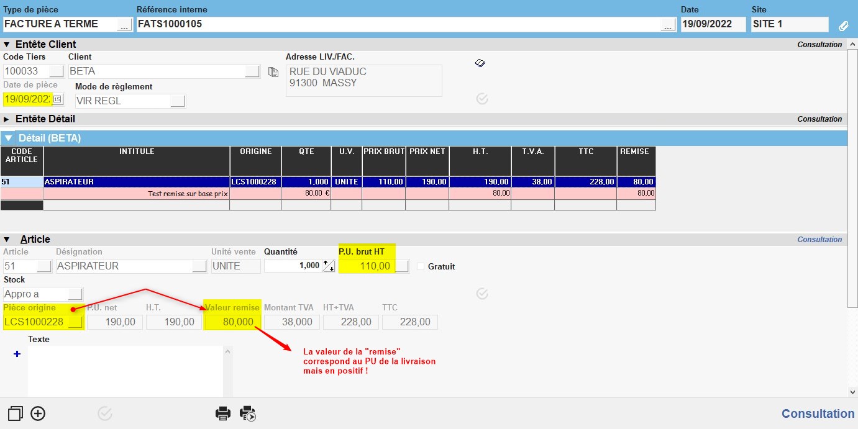This screenshot has width=858, height=429.
Task: Click the printer icon with play arrow
Action: (248, 413)
